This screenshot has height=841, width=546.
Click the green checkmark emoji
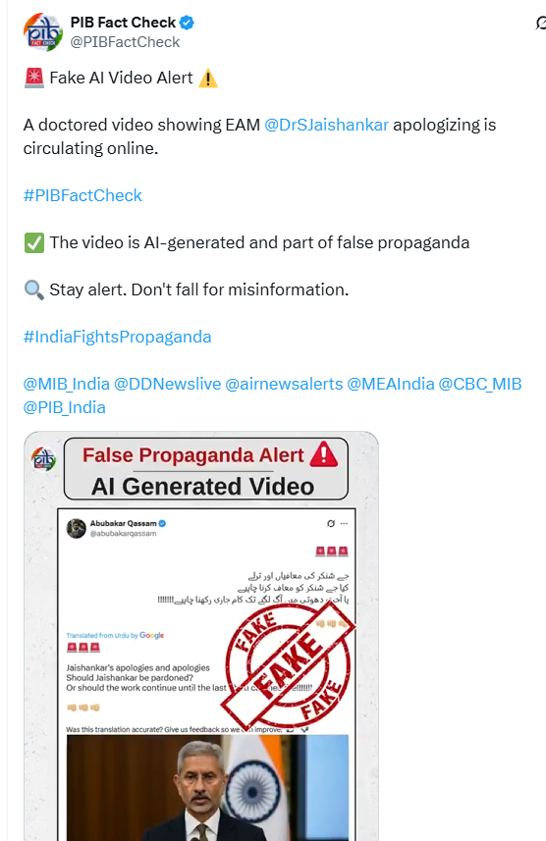click(33, 243)
